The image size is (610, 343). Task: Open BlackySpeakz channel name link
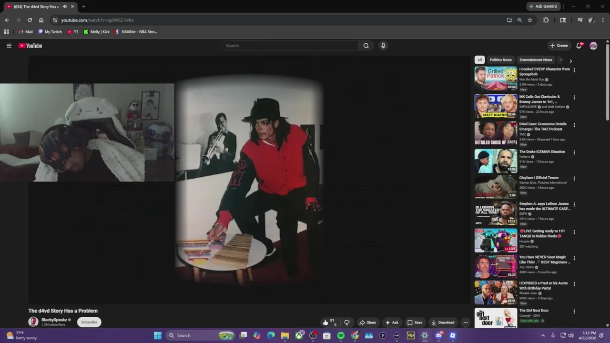54,320
